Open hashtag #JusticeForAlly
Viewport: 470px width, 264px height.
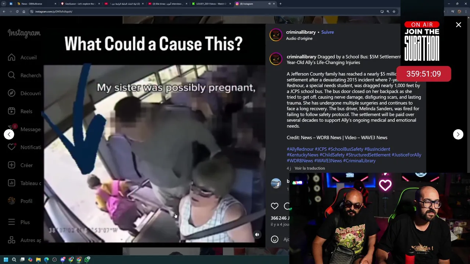coord(406,155)
